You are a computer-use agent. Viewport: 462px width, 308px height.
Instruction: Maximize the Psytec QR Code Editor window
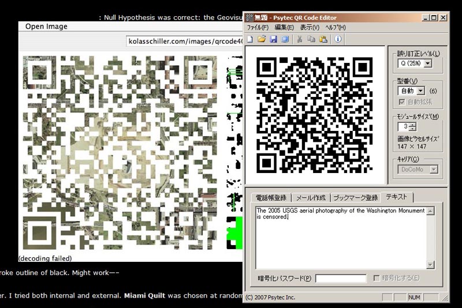(434, 18)
